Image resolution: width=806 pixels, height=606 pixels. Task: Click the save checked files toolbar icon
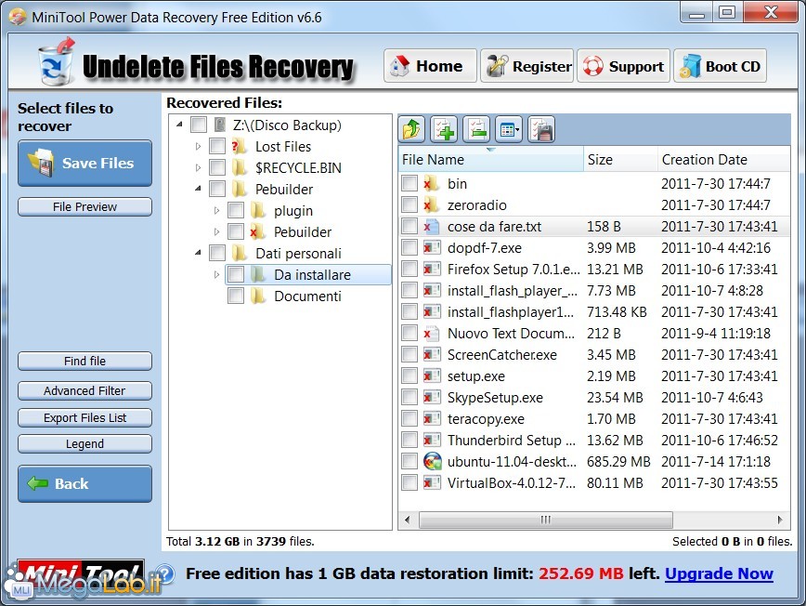(541, 129)
